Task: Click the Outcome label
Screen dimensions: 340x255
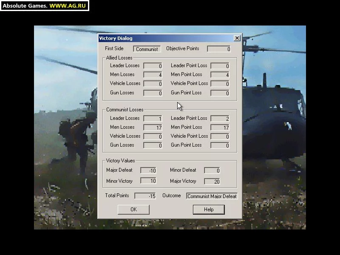Action: pyautogui.click(x=172, y=195)
